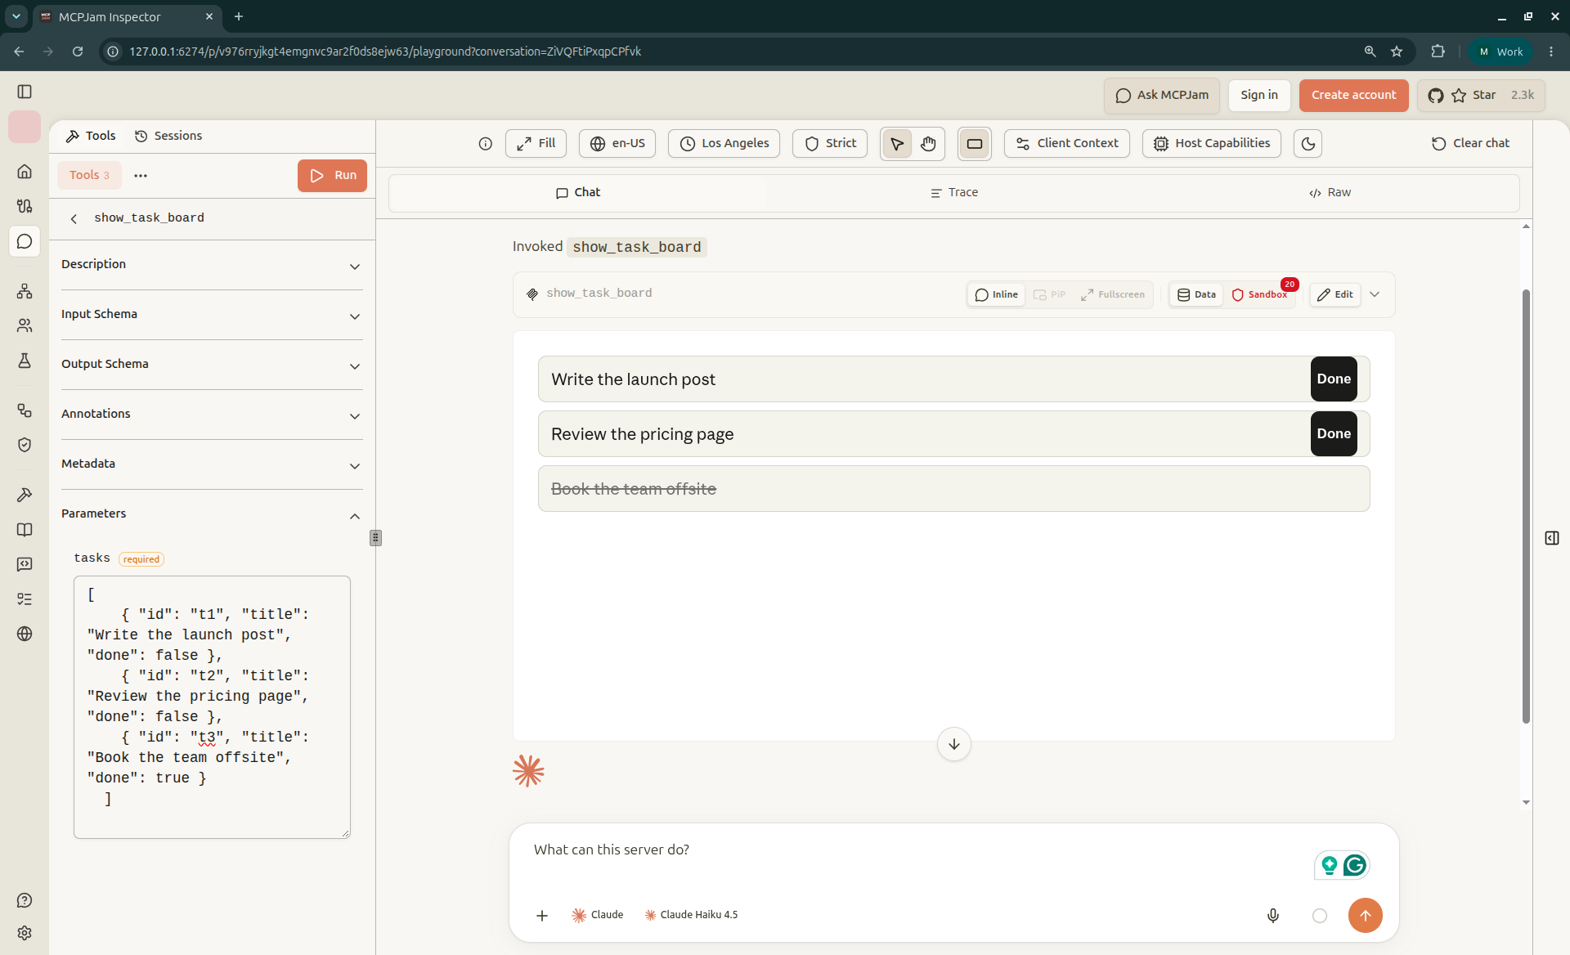This screenshot has width=1570, height=955.
Task: Click the plus attach icon
Action: point(542,915)
